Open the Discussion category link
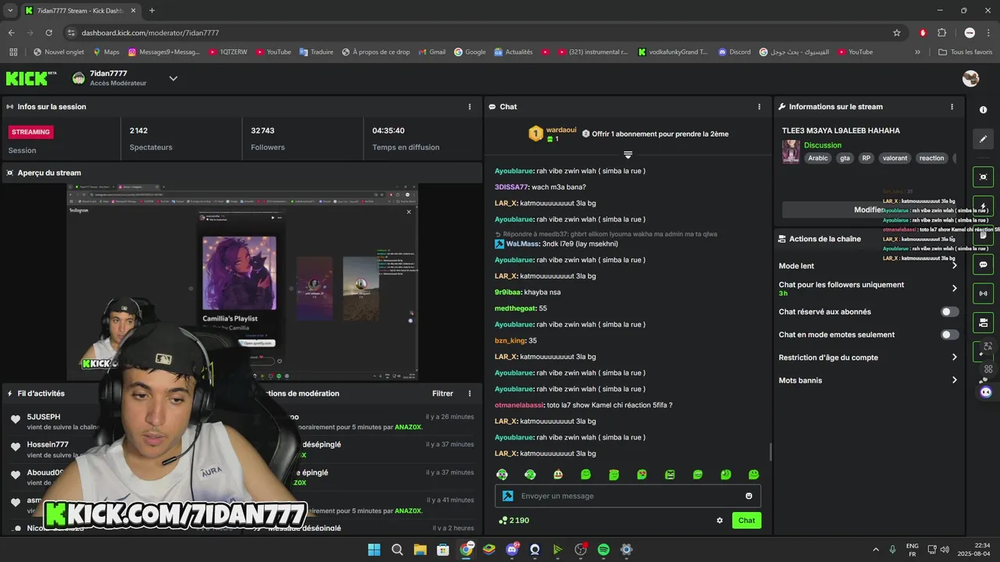 pyautogui.click(x=823, y=145)
